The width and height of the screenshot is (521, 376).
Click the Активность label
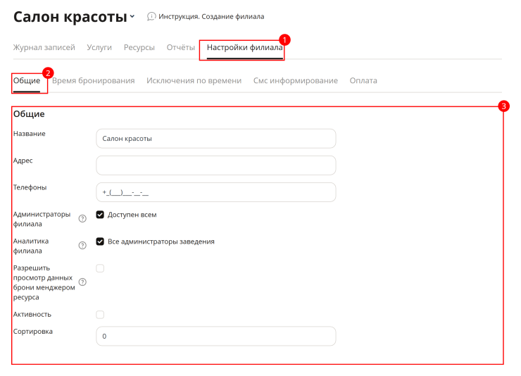[x=32, y=314]
